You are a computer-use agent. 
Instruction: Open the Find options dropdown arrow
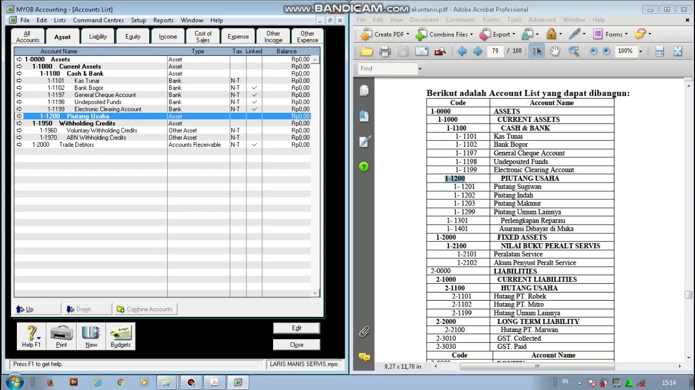point(420,68)
